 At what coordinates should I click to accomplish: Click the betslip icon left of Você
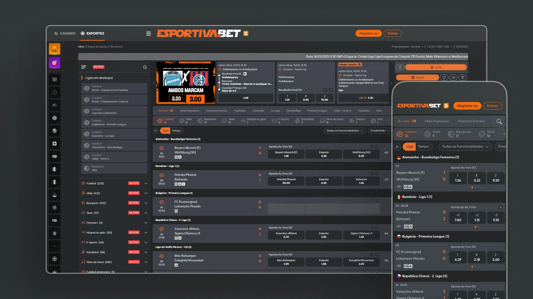(400, 67)
